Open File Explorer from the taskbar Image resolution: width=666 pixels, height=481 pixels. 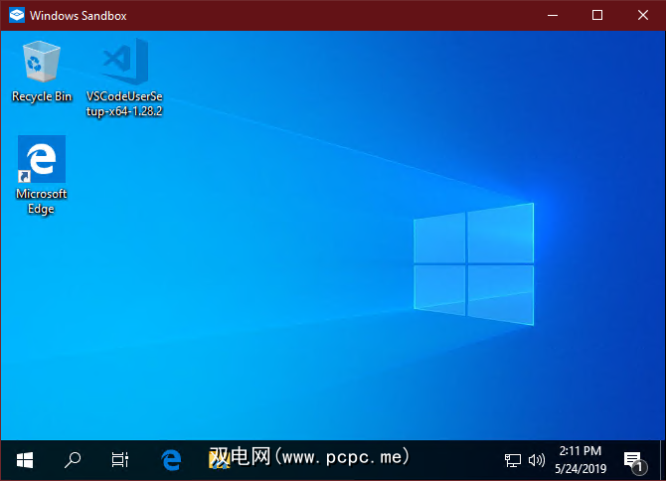coord(220,459)
